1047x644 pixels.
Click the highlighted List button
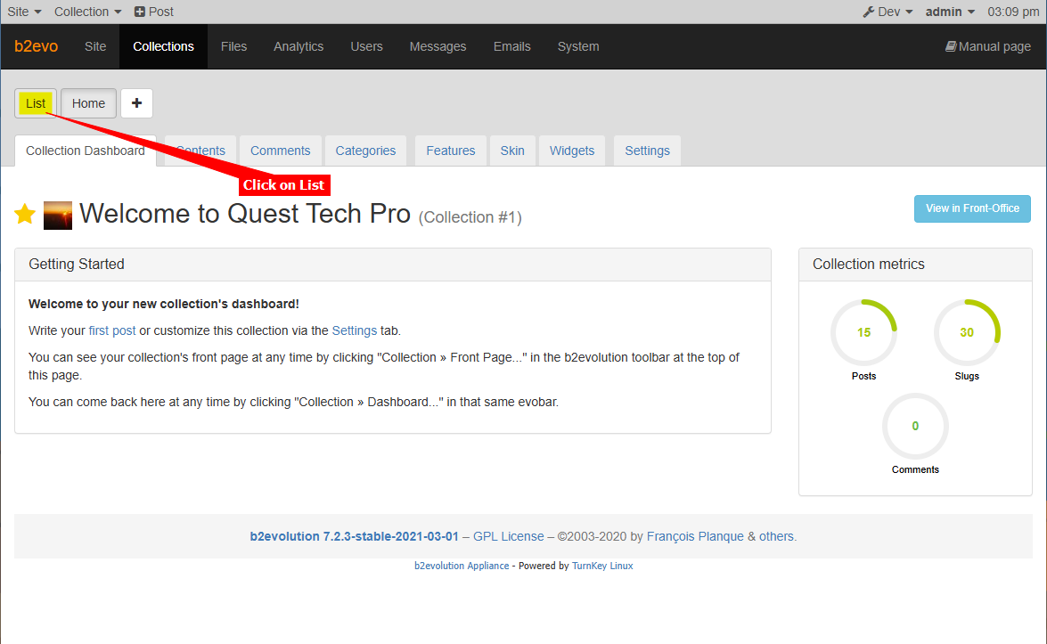coord(36,103)
